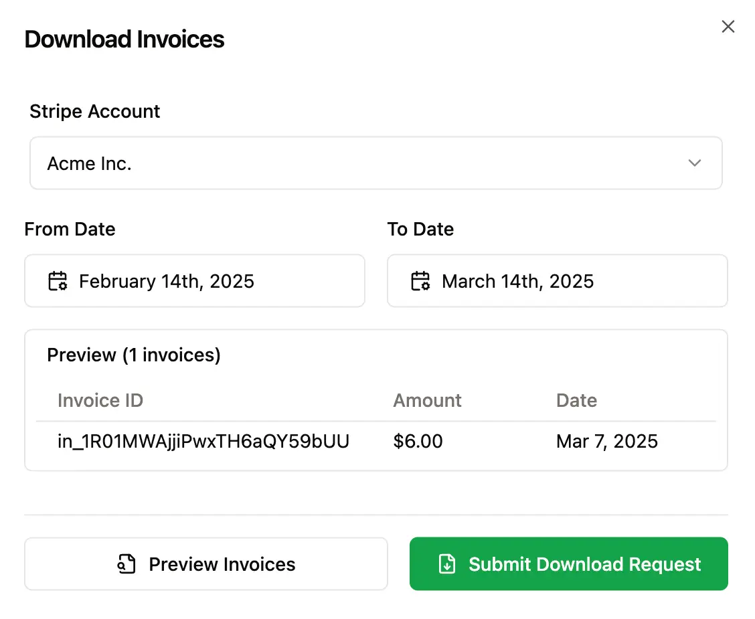Viewport: 755px width, 619px height.
Task: Click the Date column header
Action: point(576,400)
